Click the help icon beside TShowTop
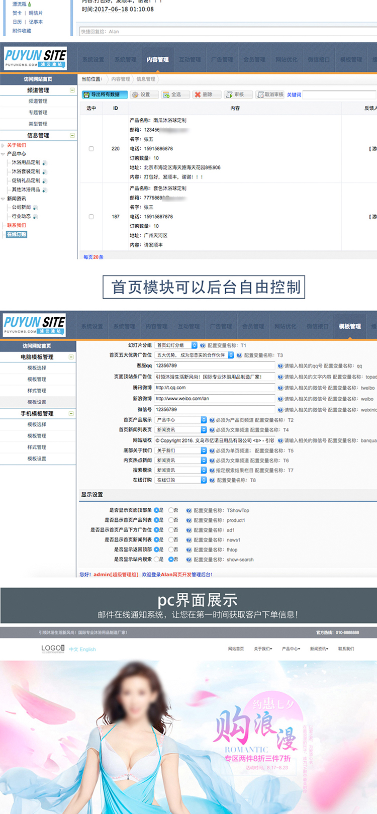 [189, 510]
